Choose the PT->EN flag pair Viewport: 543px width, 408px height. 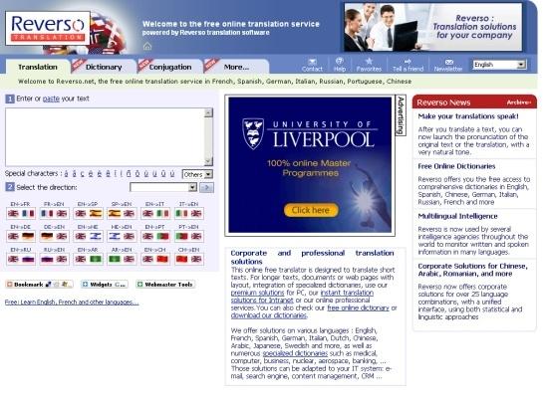[189, 236]
